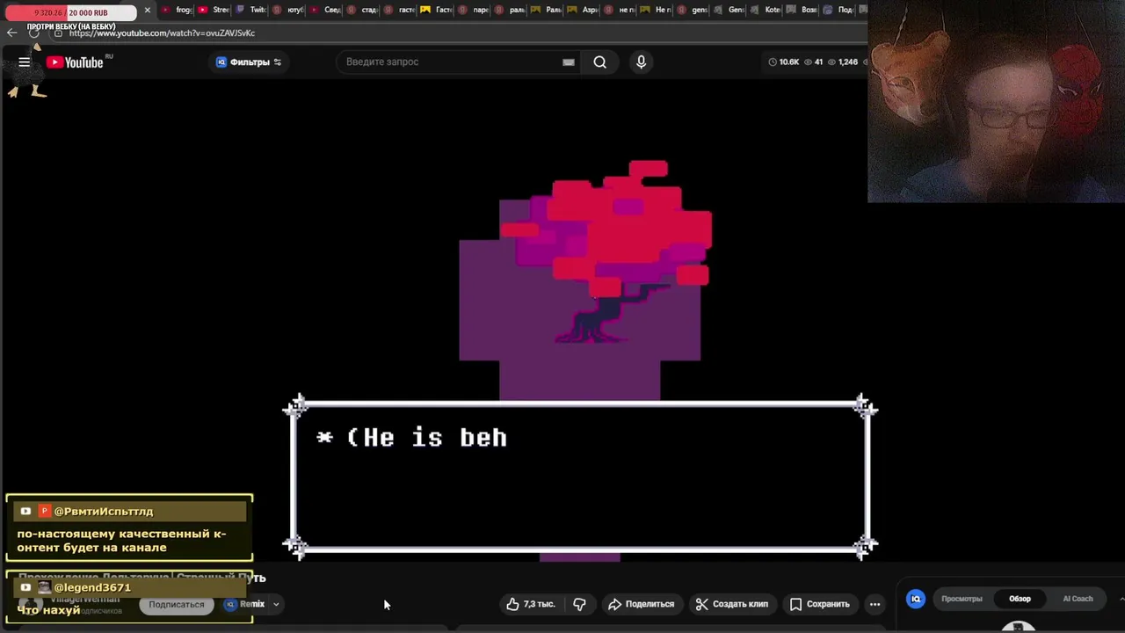Subscribe with the Подписаться button
The width and height of the screenshot is (1125, 633).
pos(176,604)
